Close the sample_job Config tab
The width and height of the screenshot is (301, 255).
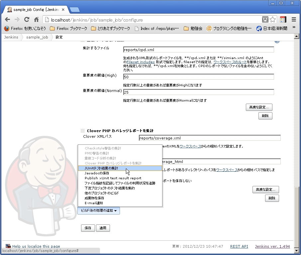pyautogui.click(x=63, y=10)
